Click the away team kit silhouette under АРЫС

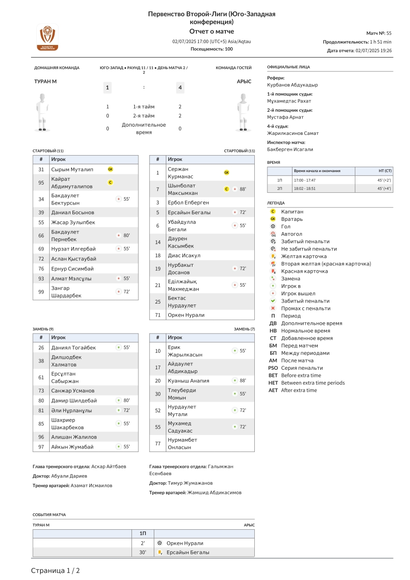[x=244, y=112]
